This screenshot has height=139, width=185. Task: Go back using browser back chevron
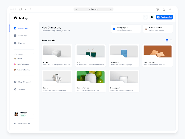click(x=26, y=9)
